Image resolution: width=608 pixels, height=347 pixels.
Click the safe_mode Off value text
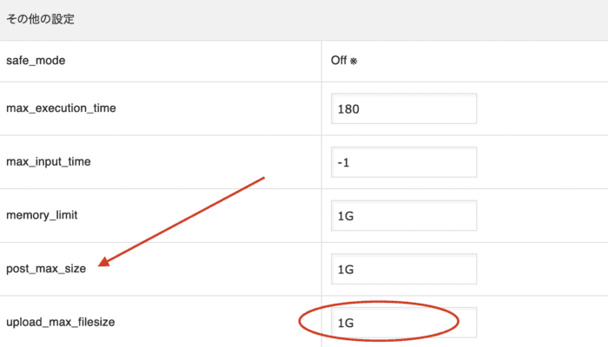pos(339,61)
